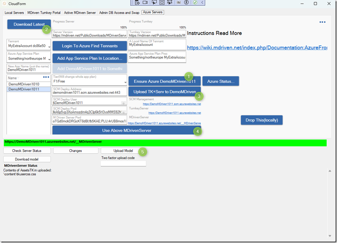Click Use Above MDrivenServer button
This screenshot has width=337, height=243.
(127, 130)
